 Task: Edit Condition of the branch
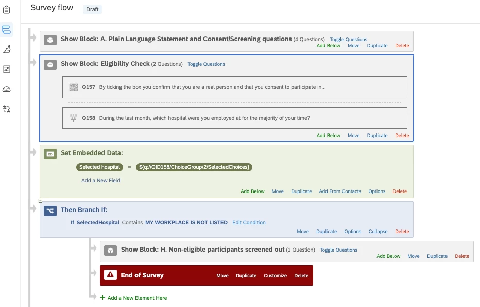pyautogui.click(x=249, y=222)
